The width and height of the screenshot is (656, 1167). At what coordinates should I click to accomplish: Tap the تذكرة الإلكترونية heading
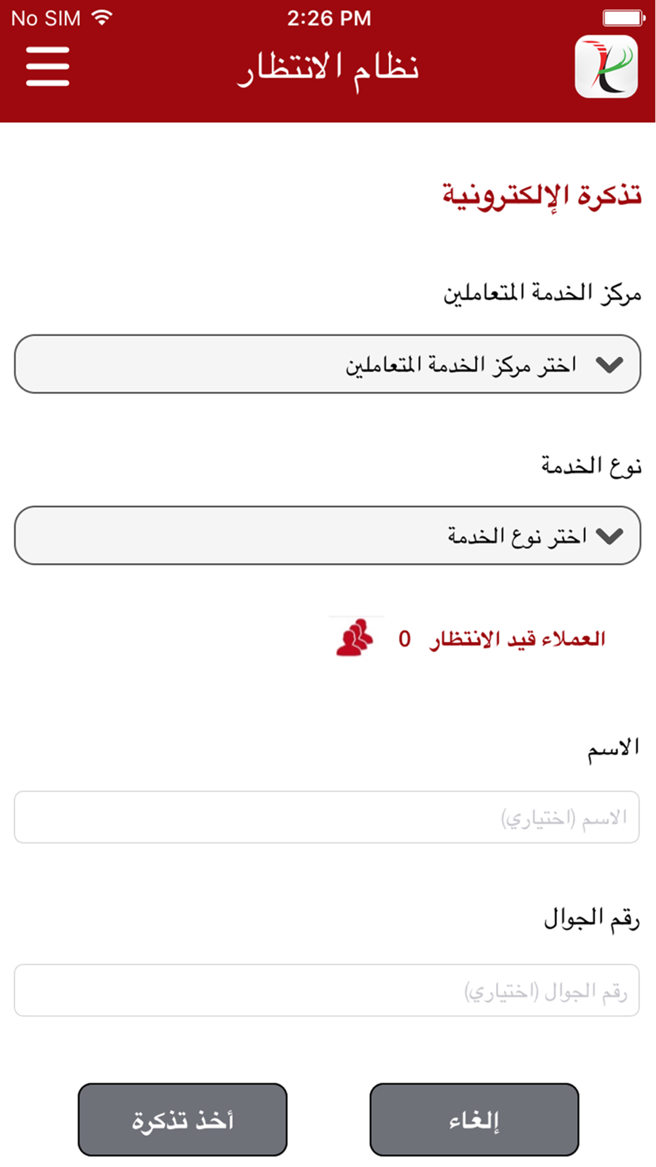542,196
